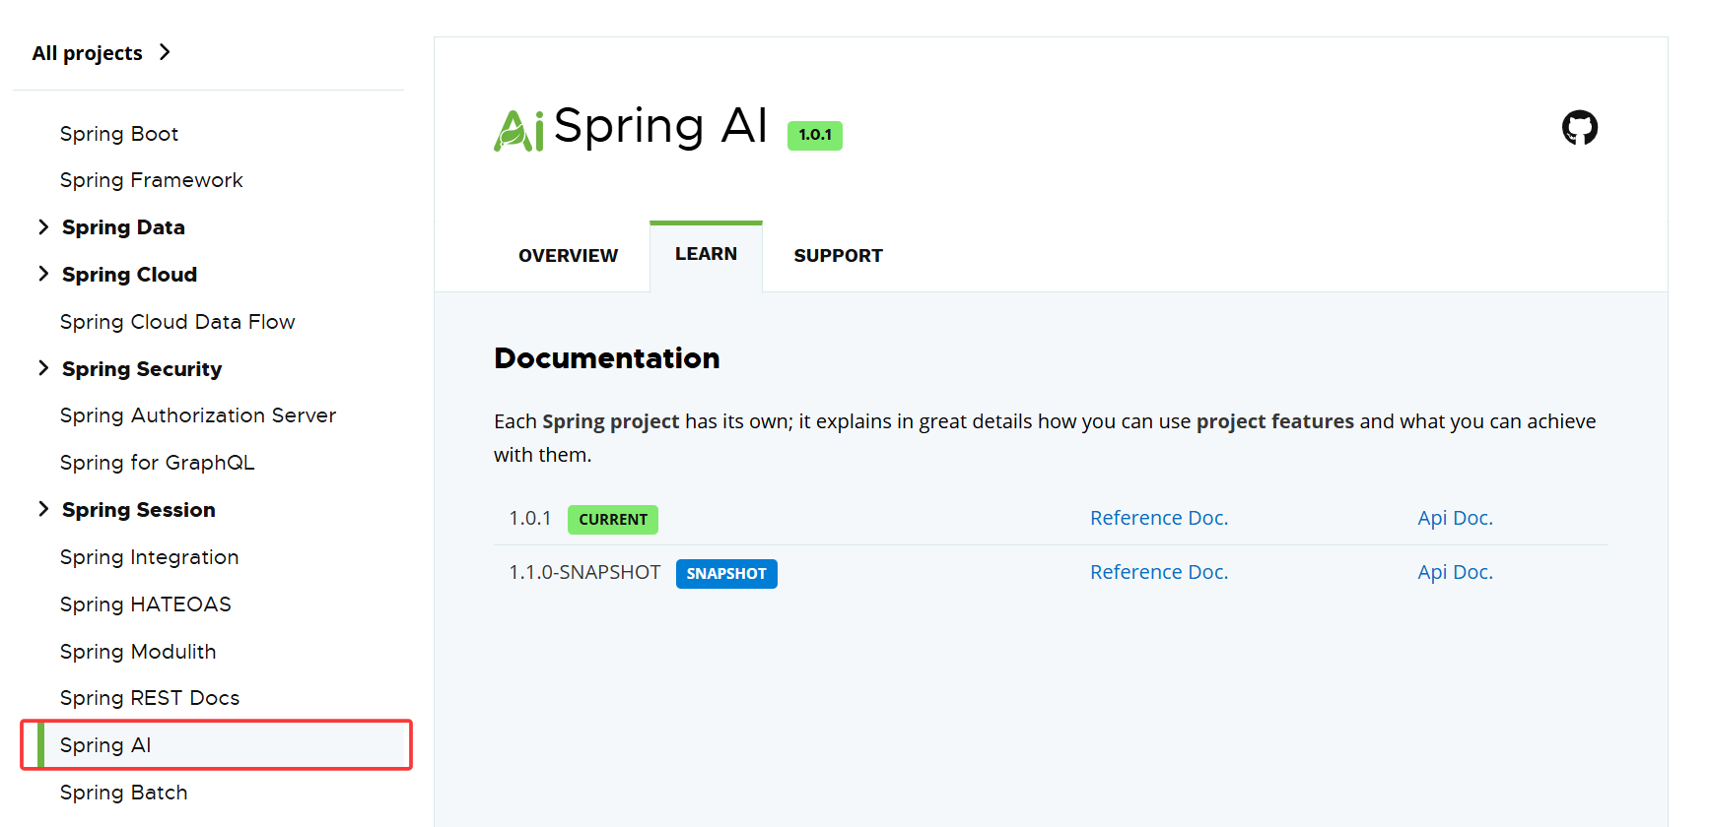The height and width of the screenshot is (827, 1711).
Task: Click the 1.1.0-SNAPSHOT version text
Action: pyautogui.click(x=584, y=572)
